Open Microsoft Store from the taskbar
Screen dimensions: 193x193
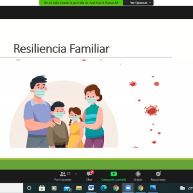coord(42,188)
